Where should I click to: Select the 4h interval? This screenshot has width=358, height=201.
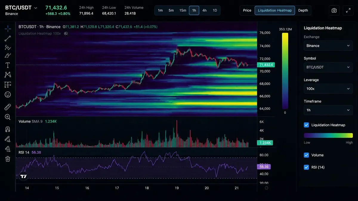[x=204, y=10]
